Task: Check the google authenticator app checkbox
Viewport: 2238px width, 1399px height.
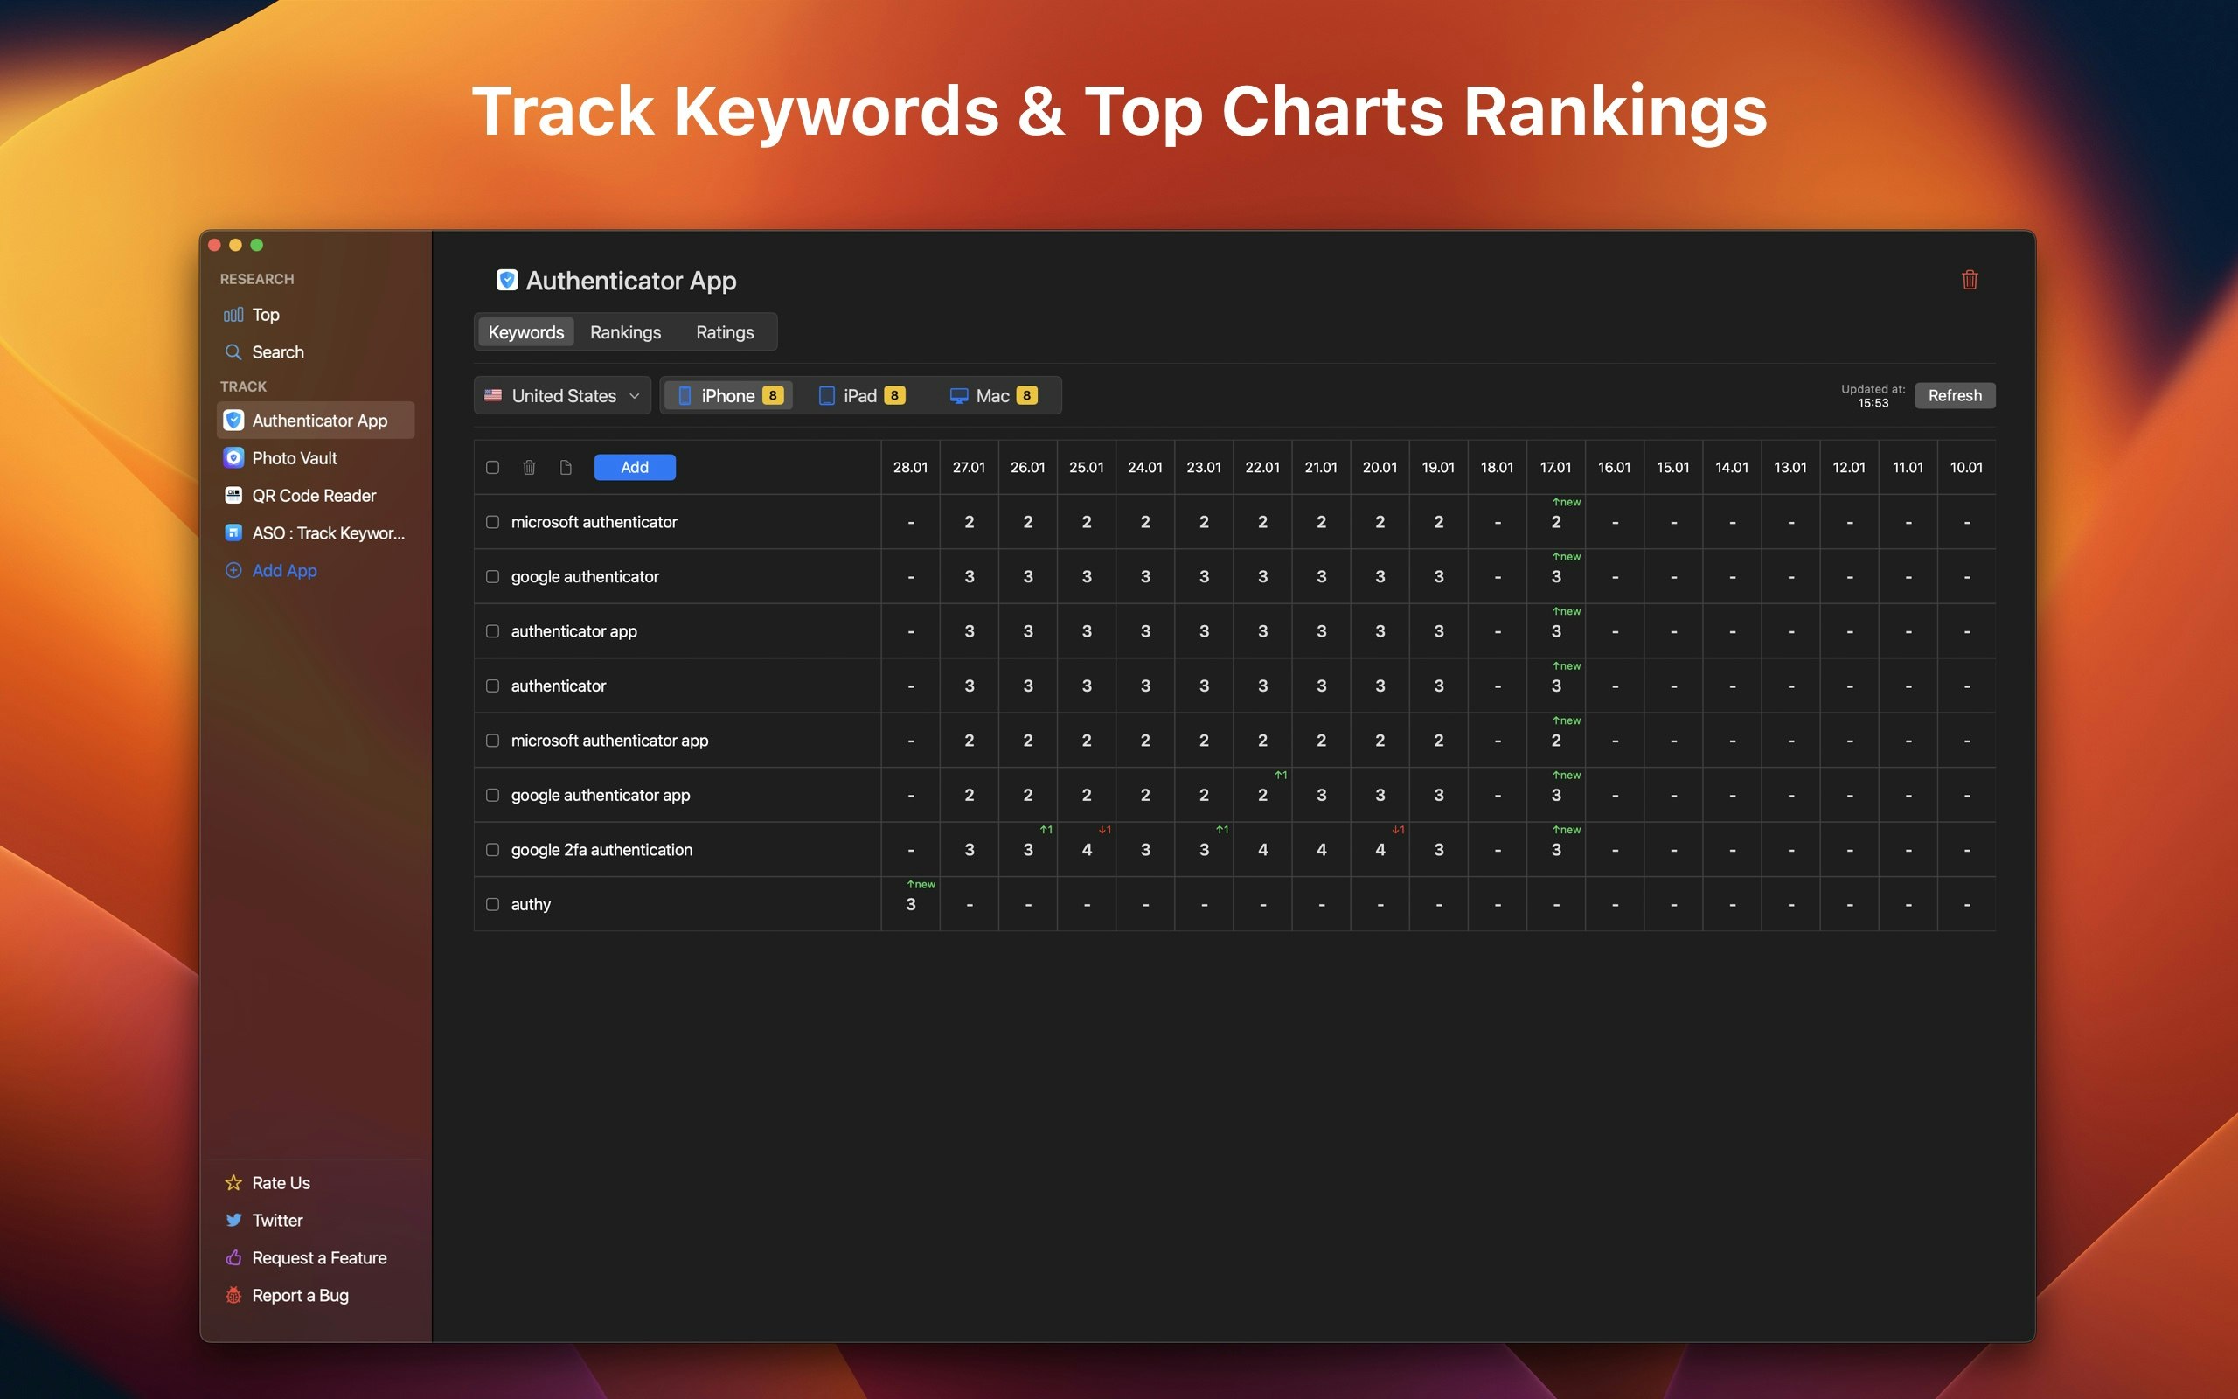Action: coord(493,795)
